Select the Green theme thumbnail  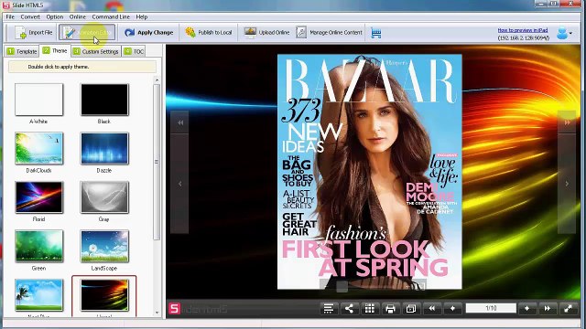[38, 246]
